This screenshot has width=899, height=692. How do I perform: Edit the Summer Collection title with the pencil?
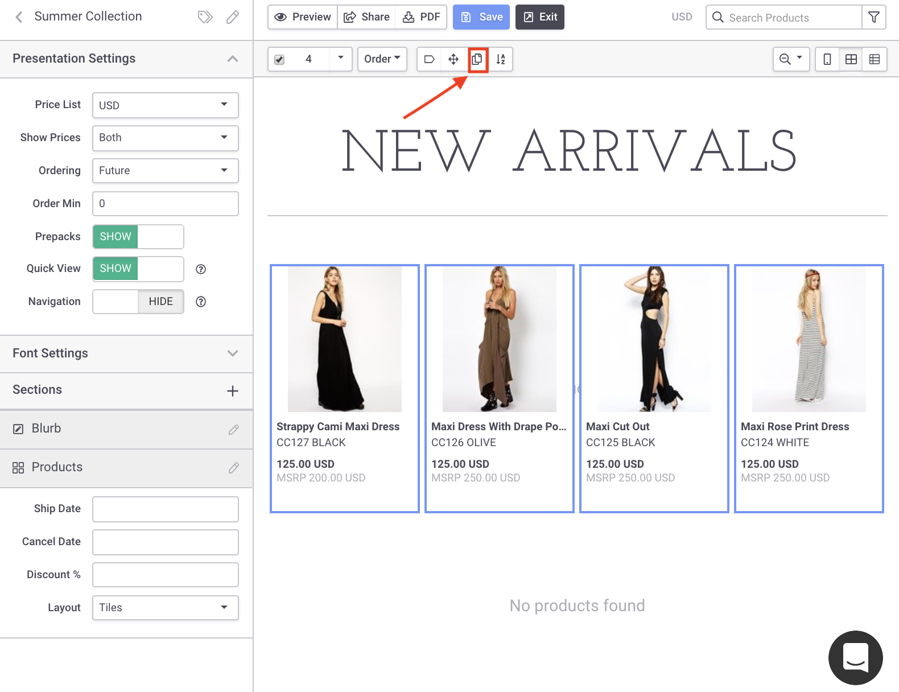pos(233,17)
